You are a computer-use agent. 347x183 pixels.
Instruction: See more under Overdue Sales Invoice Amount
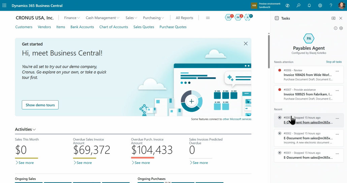pos(83,163)
